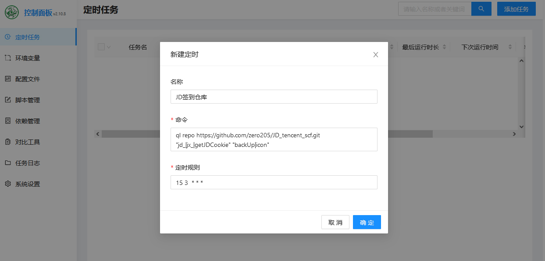Open the 任务日志 menu item
545x261 pixels.
[28, 163]
